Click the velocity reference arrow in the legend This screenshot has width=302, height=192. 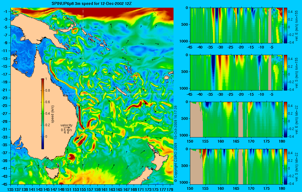point(66,128)
